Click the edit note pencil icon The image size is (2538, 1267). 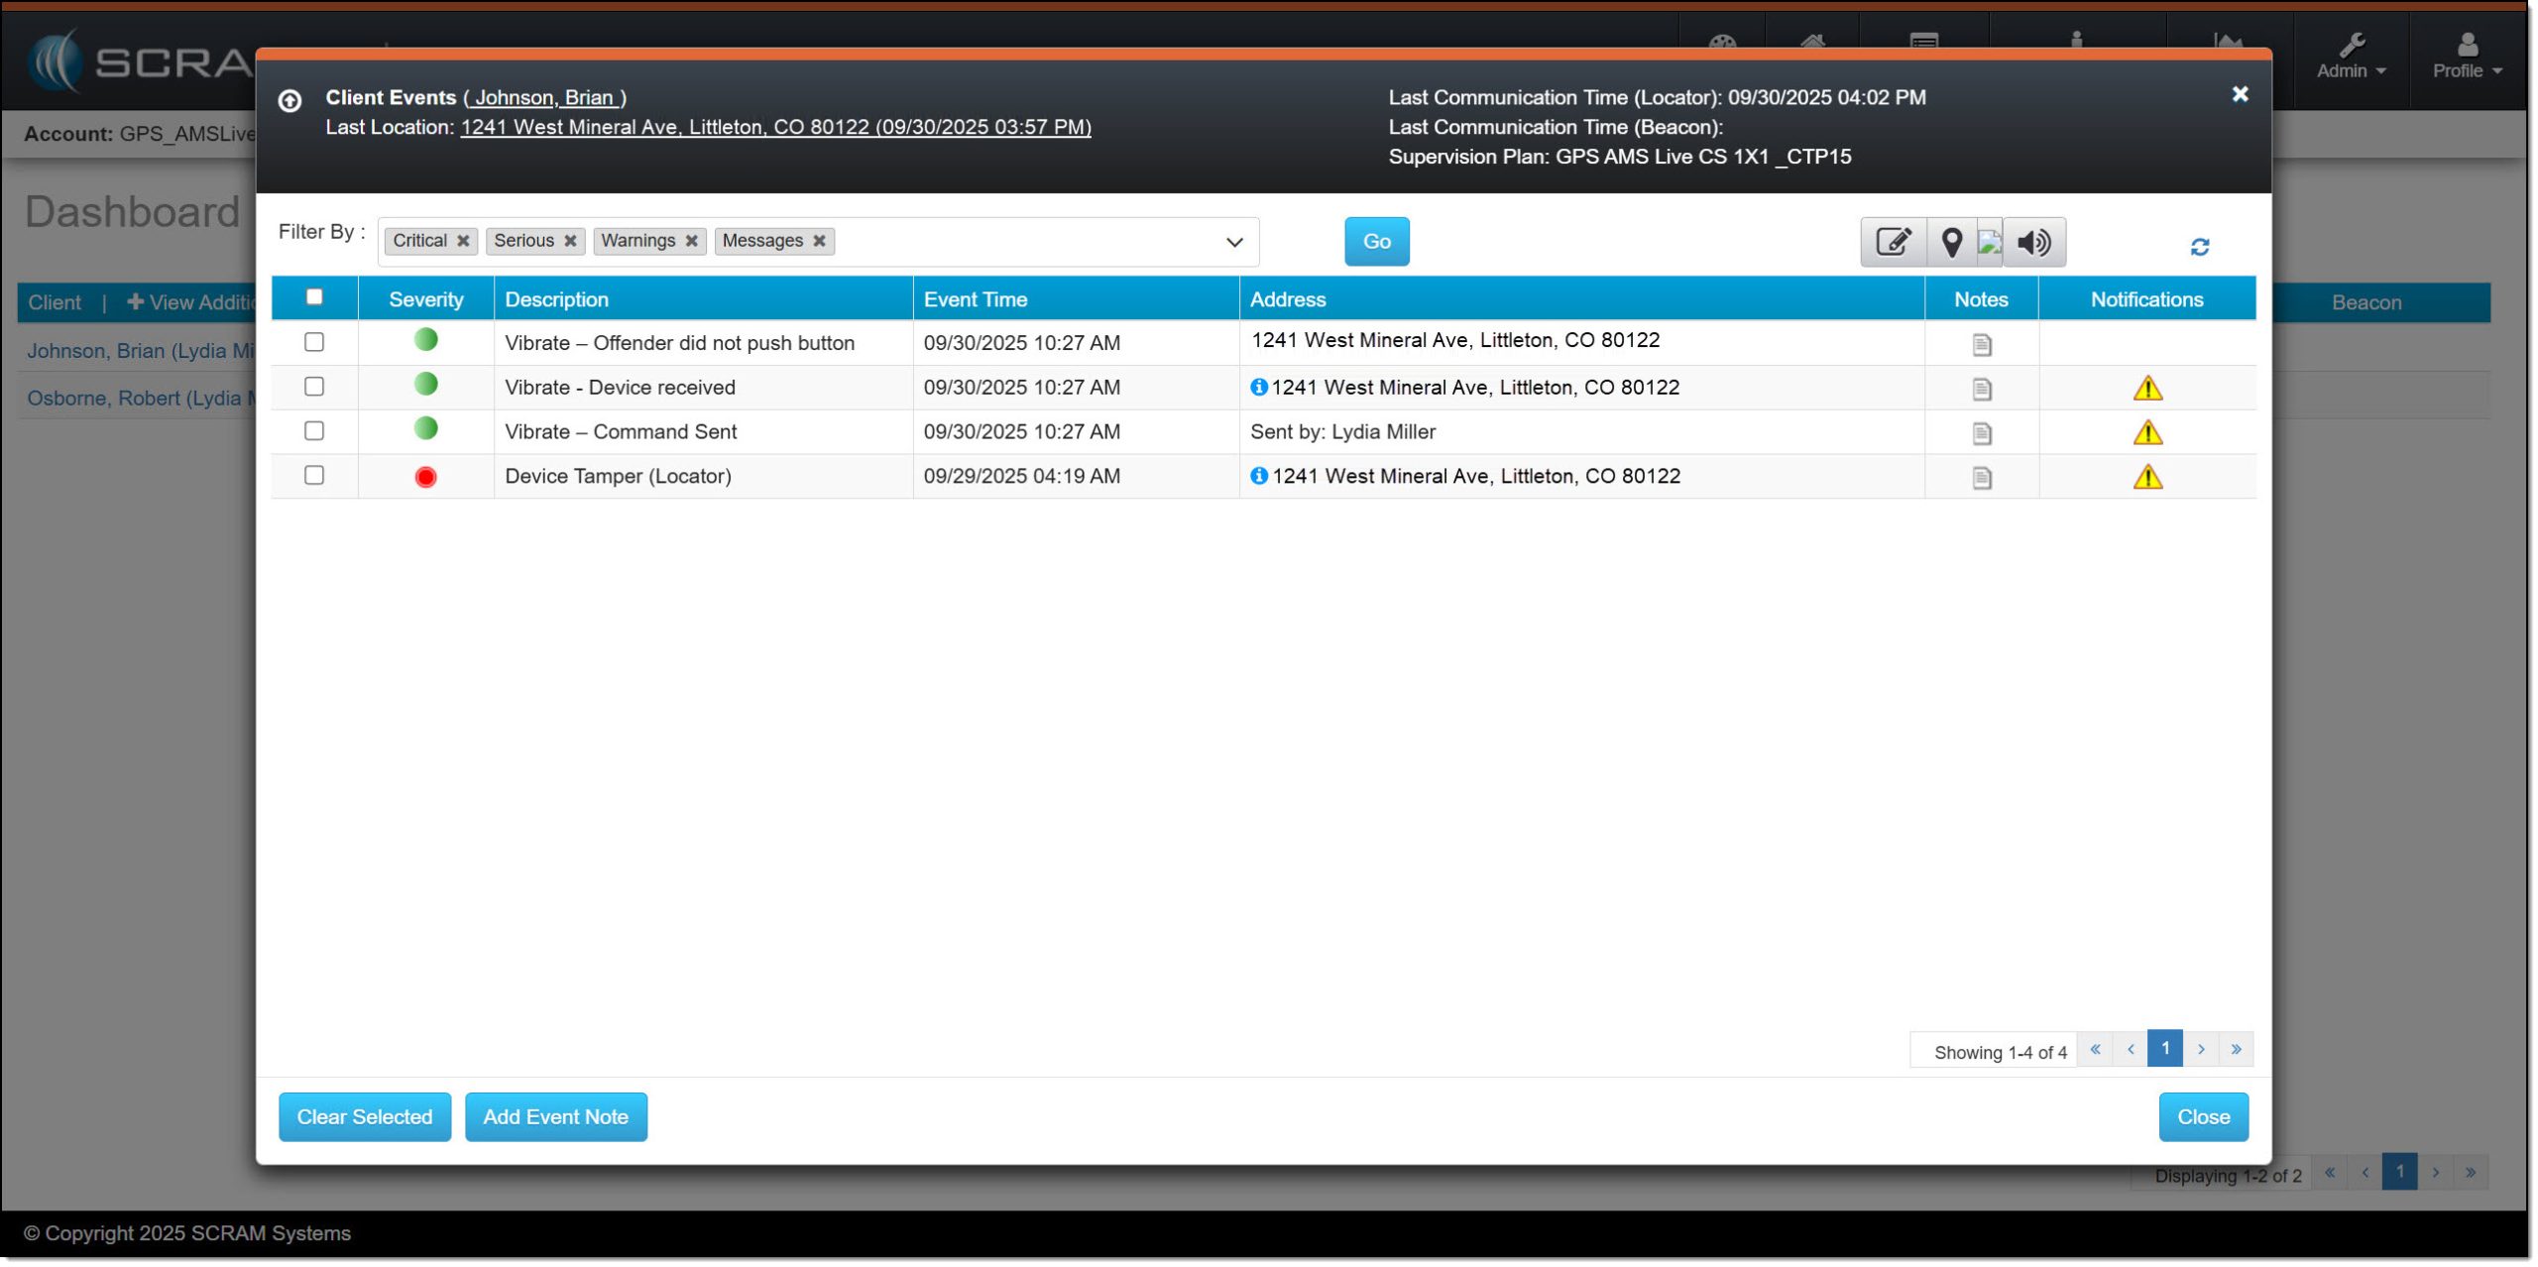pos(1892,242)
